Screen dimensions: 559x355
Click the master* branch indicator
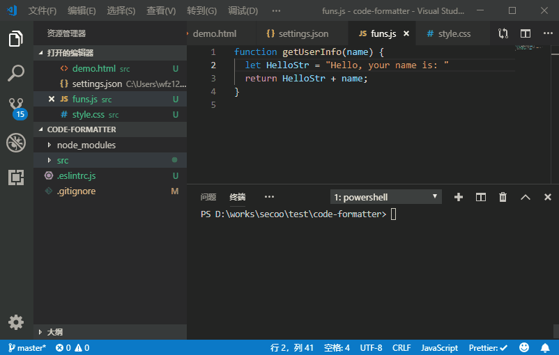click(27, 347)
